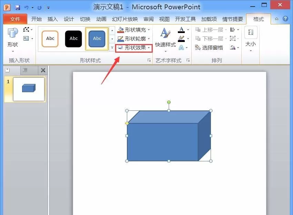Screen dimensions: 293x215
Task: Switch to the 开发工具 tab
Action: click(185, 19)
